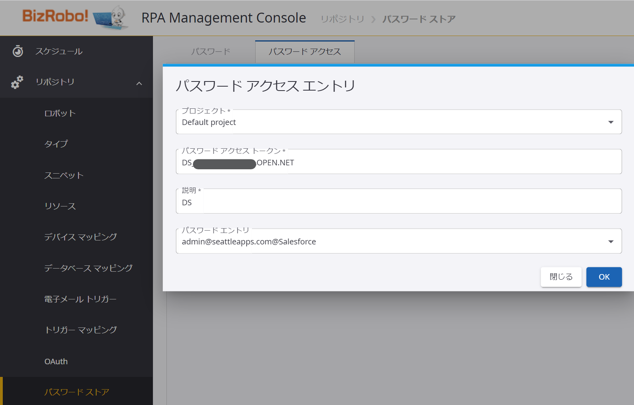Focus the パスワード アクセス トークン field
Image resolution: width=634 pixels, height=405 pixels.
pos(399,162)
